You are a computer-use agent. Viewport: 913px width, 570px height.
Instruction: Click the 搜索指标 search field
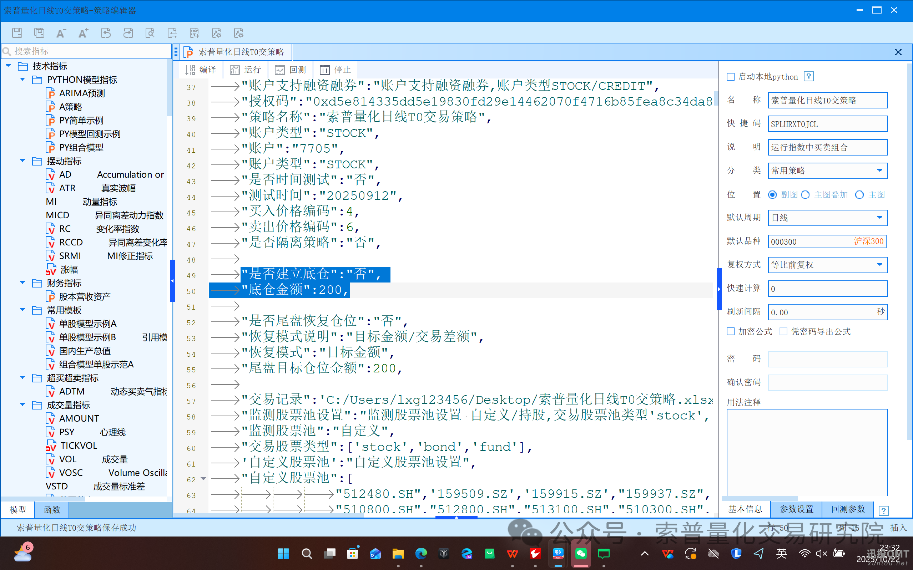[87, 51]
